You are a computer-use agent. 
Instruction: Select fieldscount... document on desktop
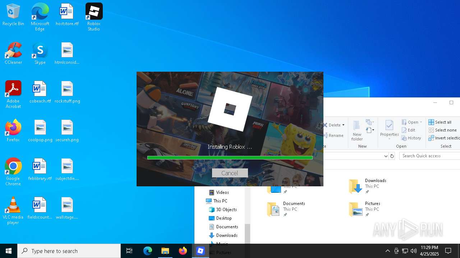pos(40,209)
